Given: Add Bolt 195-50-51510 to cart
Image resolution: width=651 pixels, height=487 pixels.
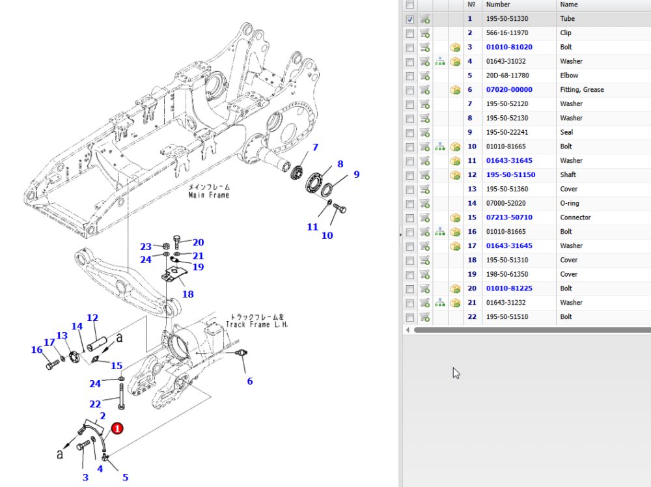Looking at the screenshot, I should [x=424, y=317].
